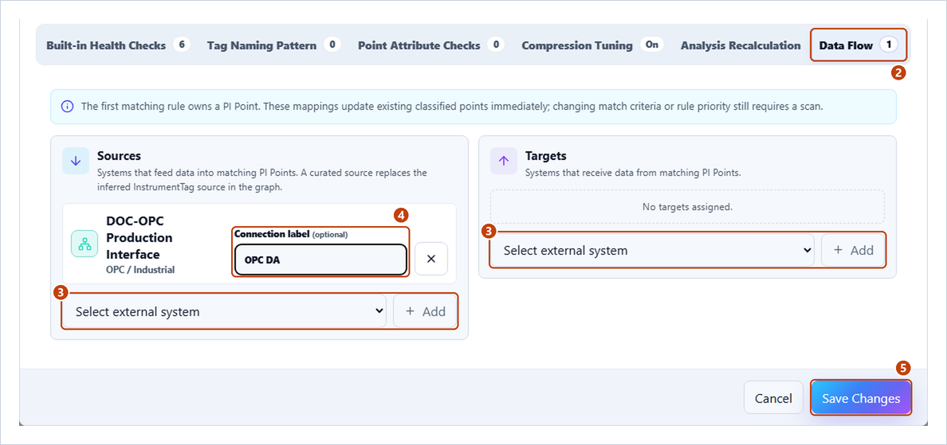Click the 'No targets assigned.' placeholder text
947x445 pixels.
[687, 207]
